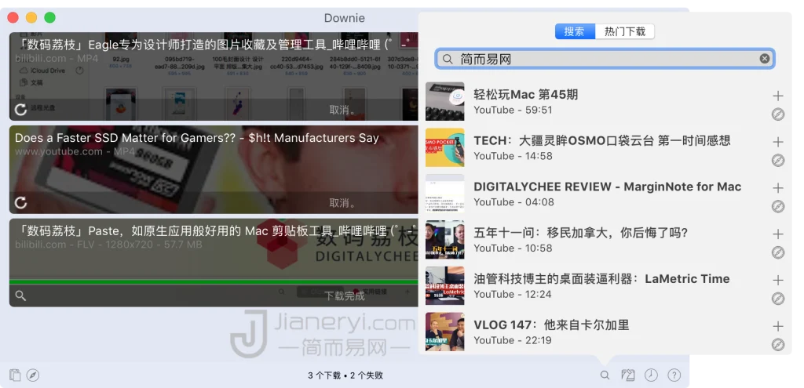Switch to the 热门下载 tab
Image resolution: width=804 pixels, height=388 pixels.
click(x=624, y=31)
